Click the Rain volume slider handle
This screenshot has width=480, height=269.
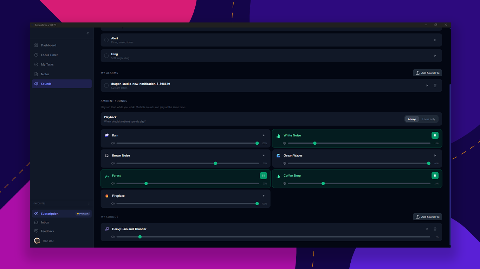coord(257,143)
